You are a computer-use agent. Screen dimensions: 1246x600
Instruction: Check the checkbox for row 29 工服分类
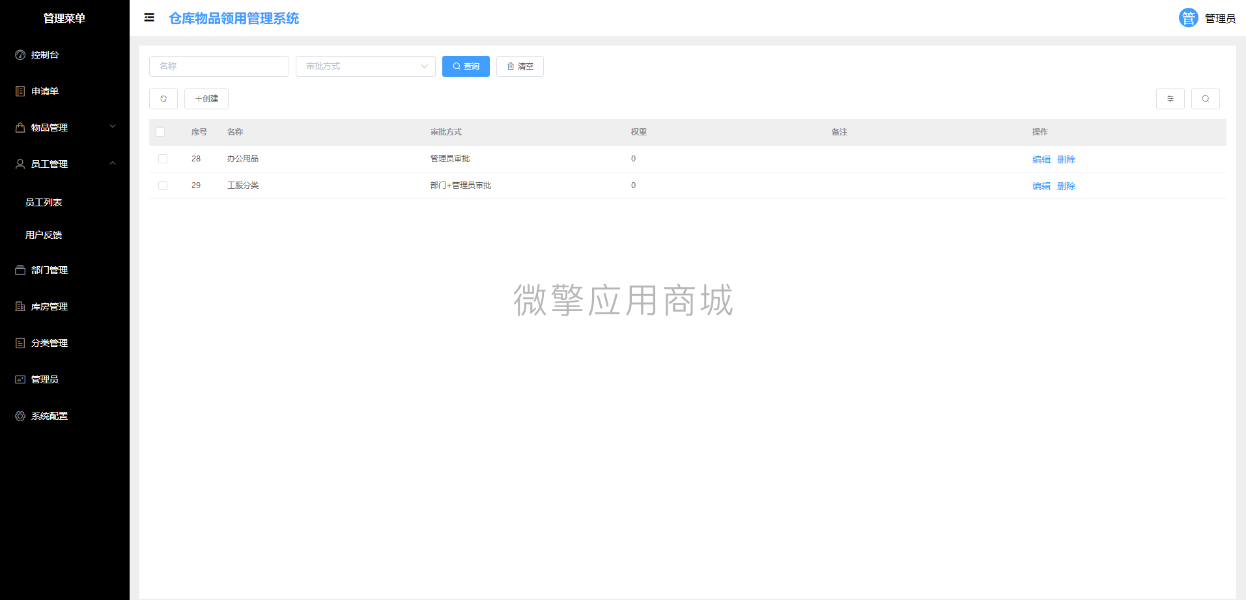(163, 185)
